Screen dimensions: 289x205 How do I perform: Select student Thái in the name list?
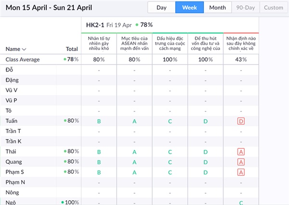coord(11,152)
